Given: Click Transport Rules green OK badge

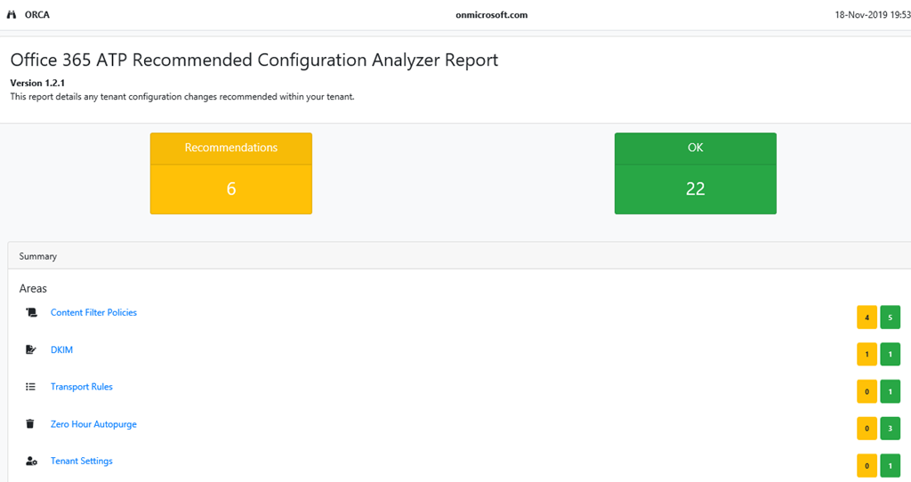Looking at the screenshot, I should (890, 391).
